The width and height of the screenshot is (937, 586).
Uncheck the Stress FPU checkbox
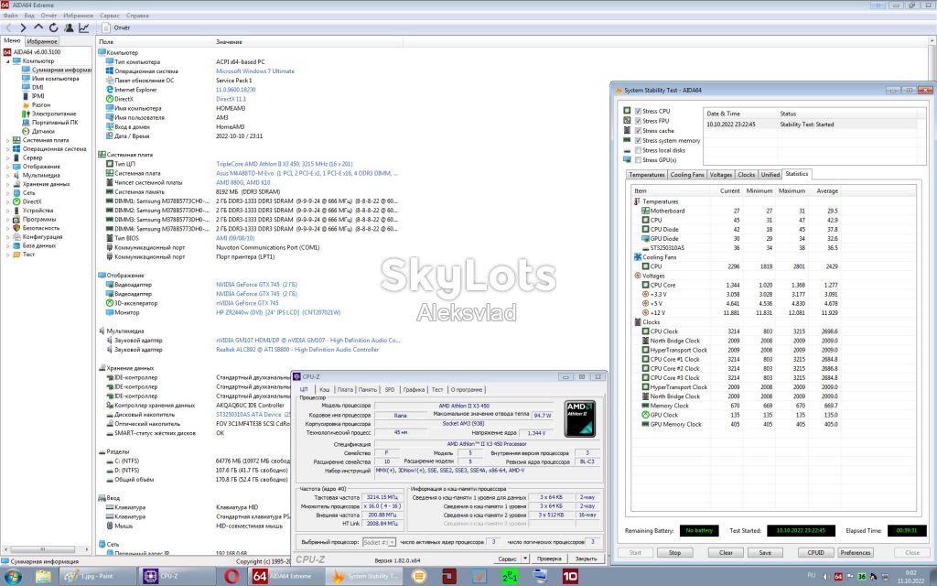638,121
